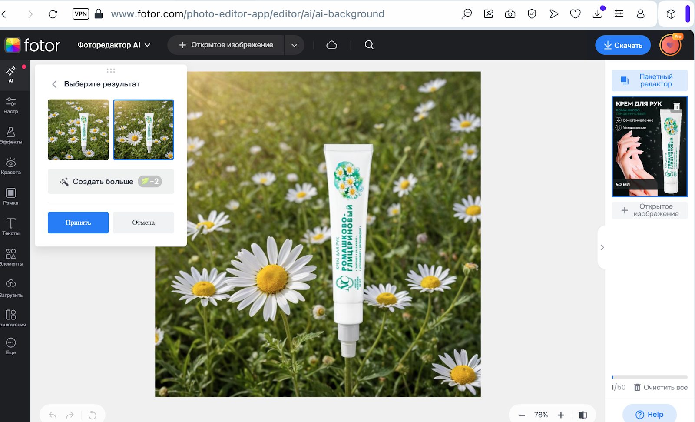
Task: Expand the Фоторедактор AI dropdown
Action: tap(114, 45)
